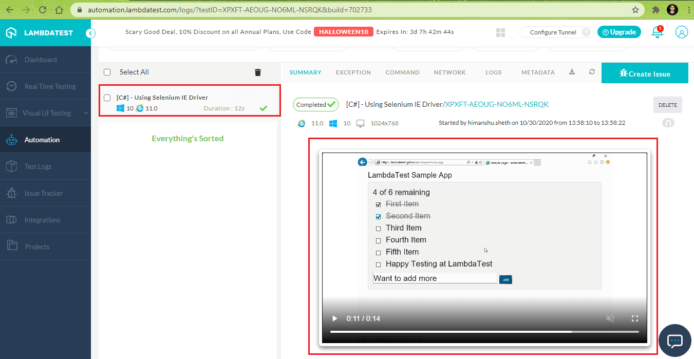
Task: Expand Visual UI Testing menu
Action: tap(45, 113)
